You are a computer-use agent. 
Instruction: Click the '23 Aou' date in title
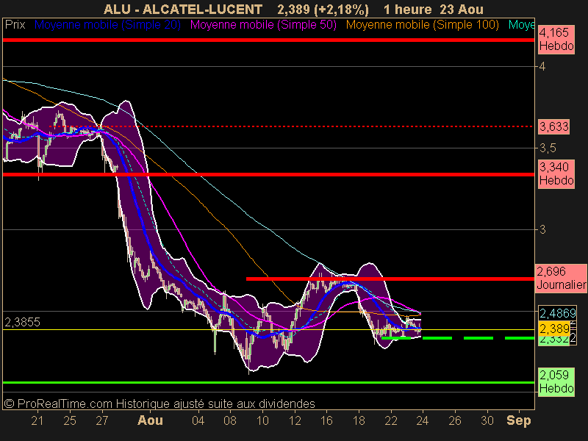[462, 9]
